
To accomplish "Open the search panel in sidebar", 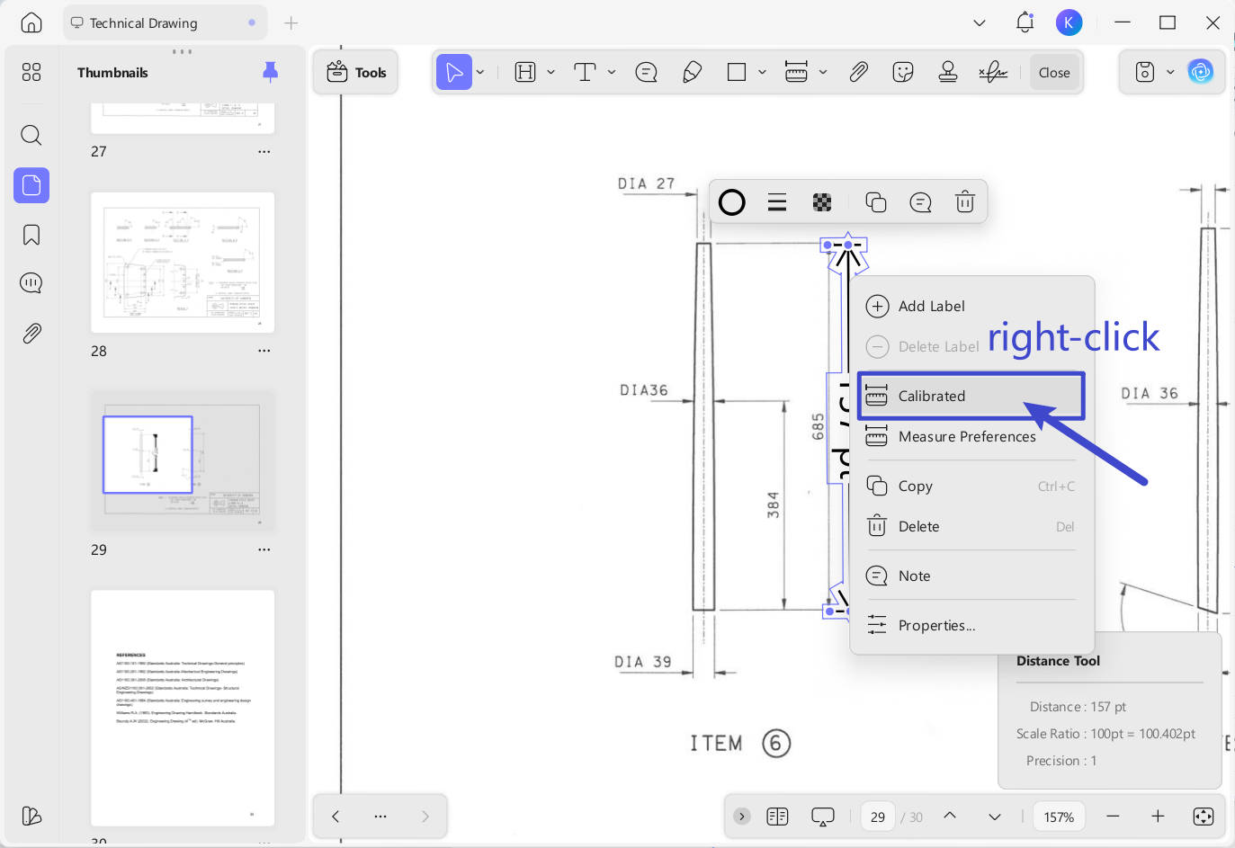I will tap(31, 136).
